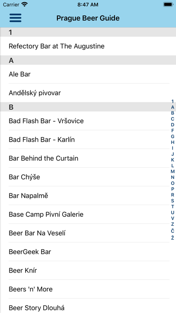Jump to letter P in index
Screen dimensions: 176x313
(172, 189)
